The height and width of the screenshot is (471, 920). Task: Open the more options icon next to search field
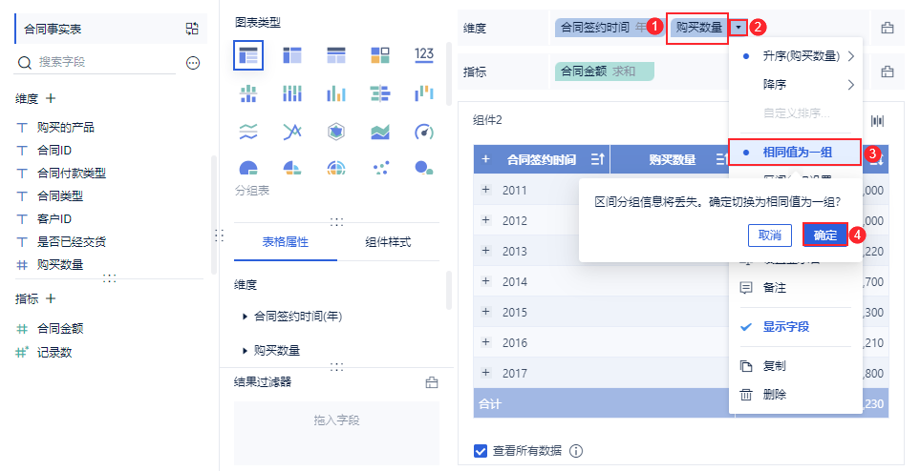[193, 63]
